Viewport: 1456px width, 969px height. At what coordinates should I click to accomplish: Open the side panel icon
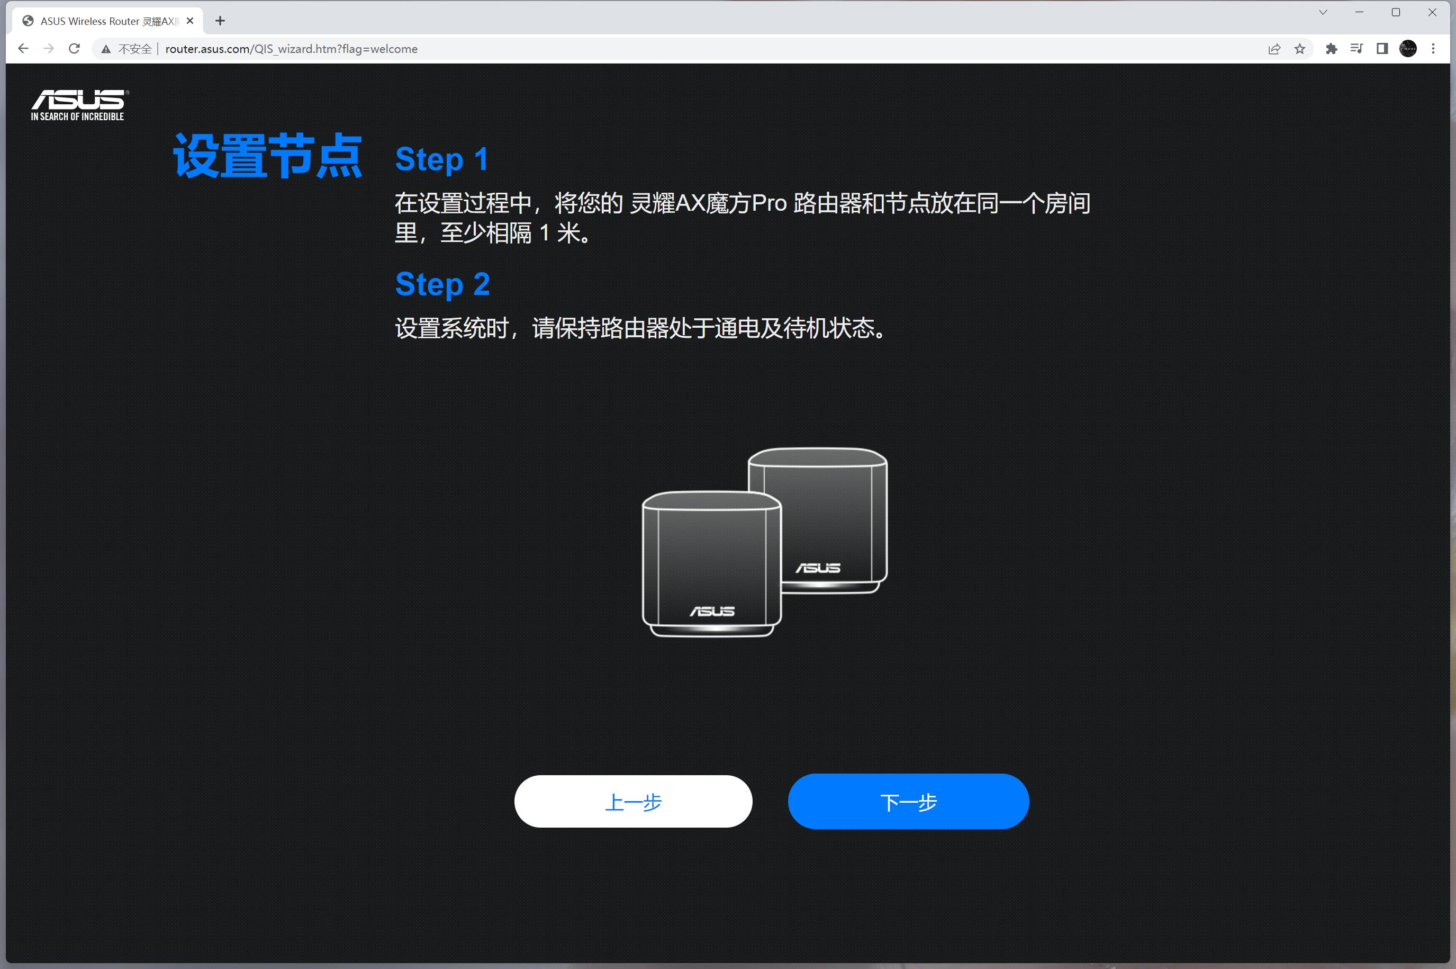pos(1382,48)
